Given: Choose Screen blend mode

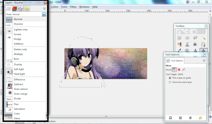Looking at the screenshot, I should click(x=29, y=34).
